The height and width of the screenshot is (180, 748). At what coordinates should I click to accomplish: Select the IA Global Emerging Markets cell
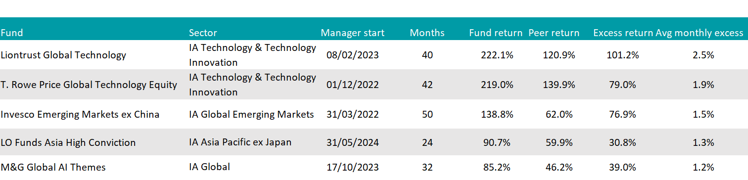coord(251,114)
